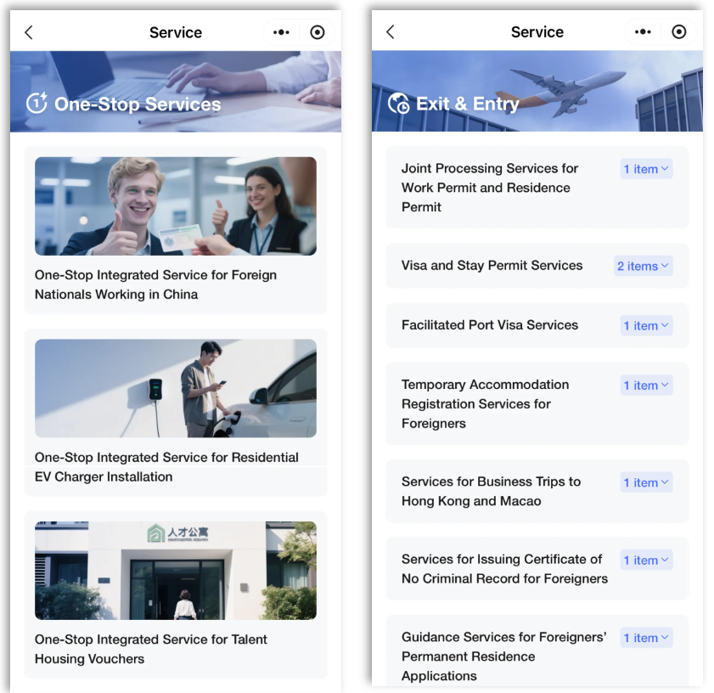714x693 pixels.
Task: Expand Certificate of No Criminal Record item
Action: pos(646,560)
